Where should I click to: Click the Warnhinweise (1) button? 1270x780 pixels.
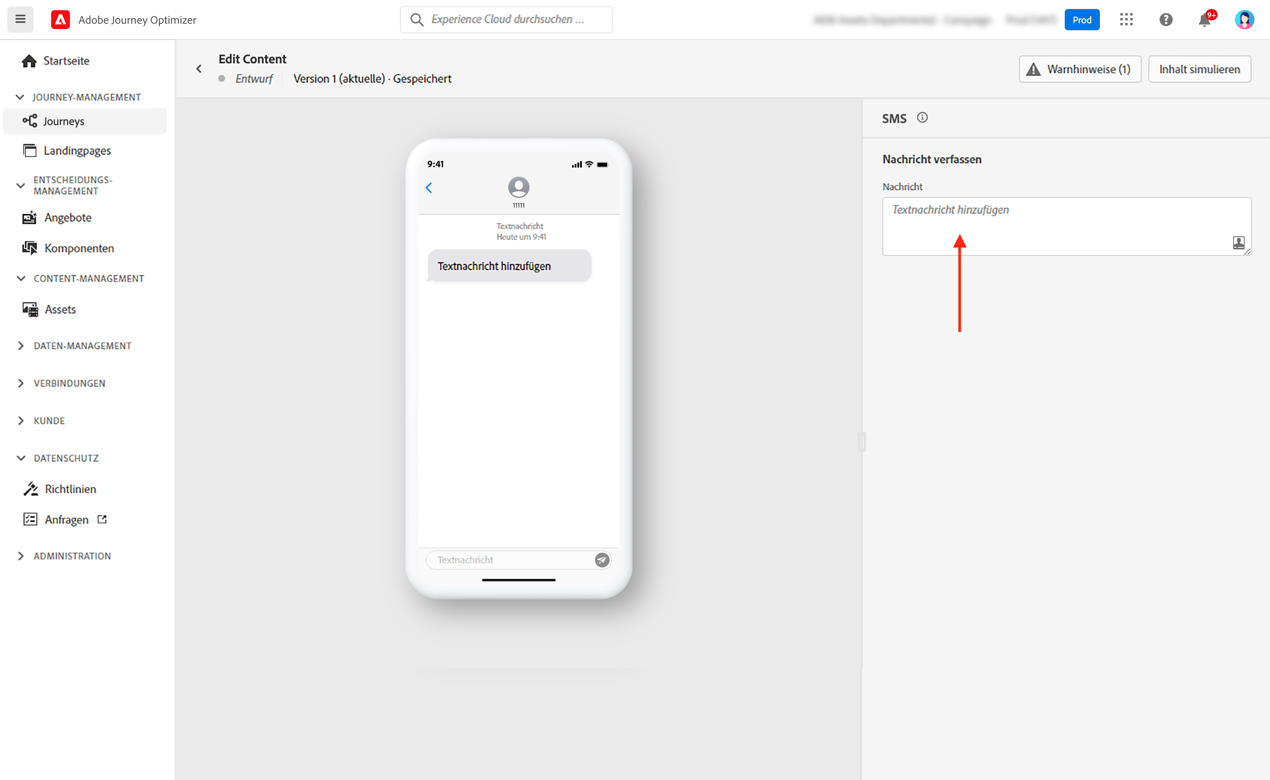click(1079, 69)
